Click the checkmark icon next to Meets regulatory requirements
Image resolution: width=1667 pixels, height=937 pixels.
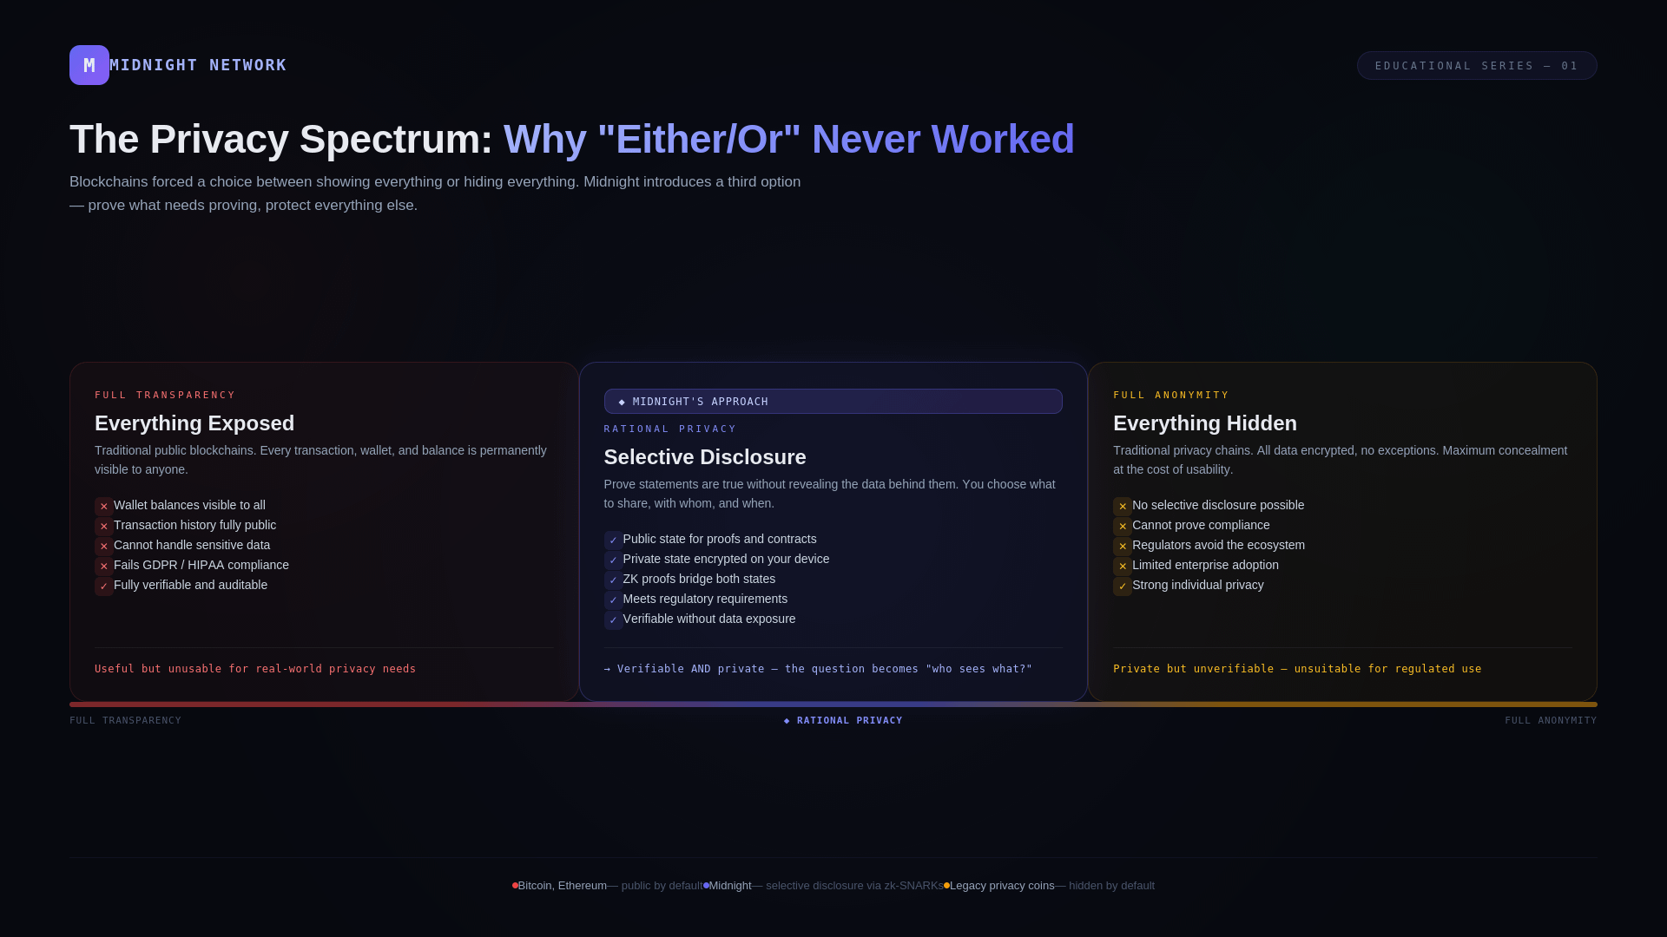click(x=613, y=600)
